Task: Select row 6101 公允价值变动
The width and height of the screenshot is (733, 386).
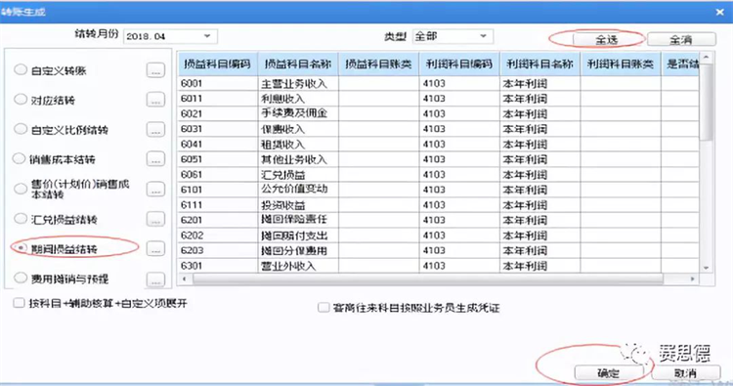Action: 439,190
